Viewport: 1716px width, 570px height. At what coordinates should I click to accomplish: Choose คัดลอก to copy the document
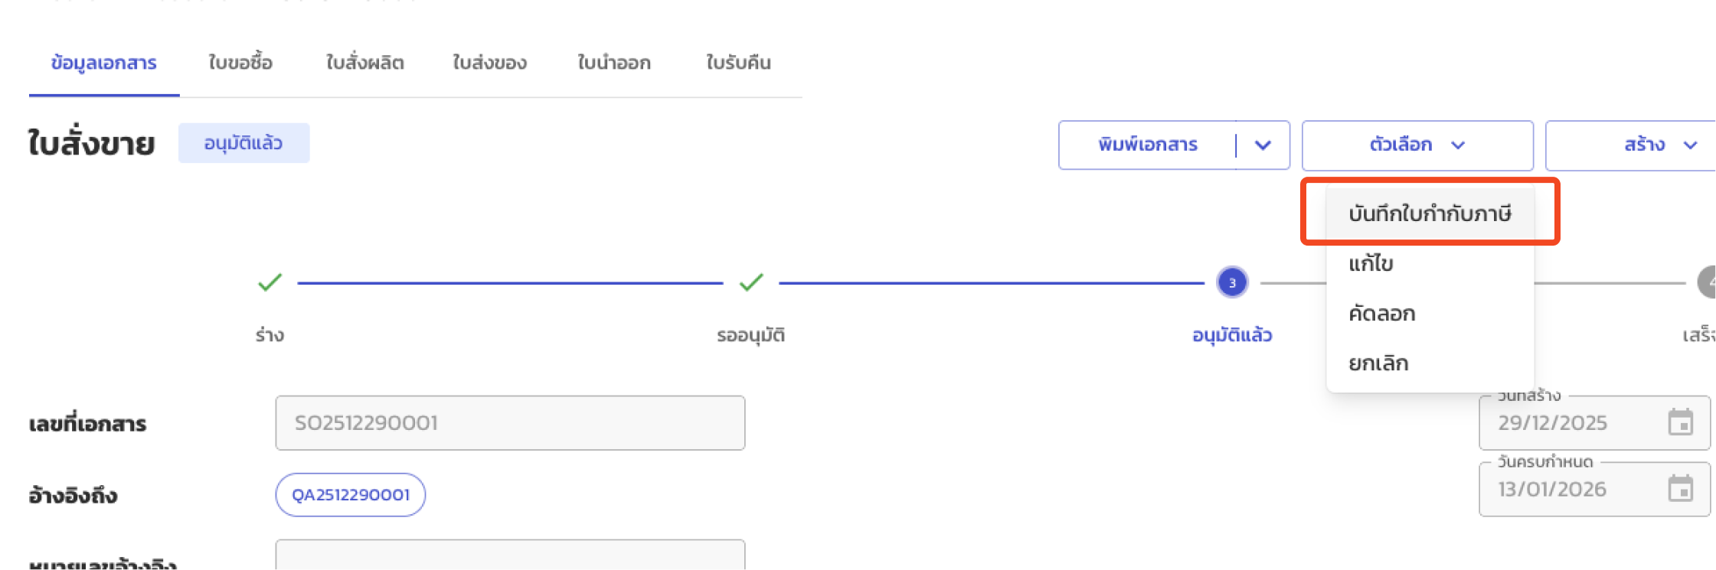1382,313
